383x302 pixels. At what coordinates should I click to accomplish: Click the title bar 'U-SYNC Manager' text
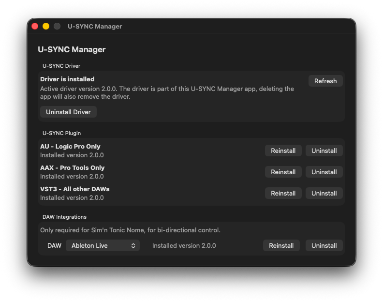(95, 27)
